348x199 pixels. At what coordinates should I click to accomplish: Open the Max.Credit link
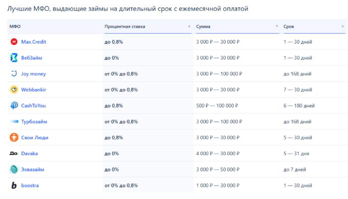33,42
